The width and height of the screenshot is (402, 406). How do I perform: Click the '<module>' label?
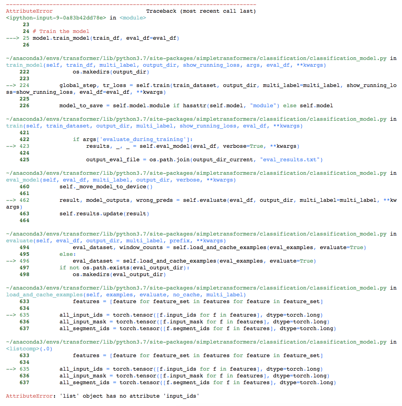click(133, 18)
